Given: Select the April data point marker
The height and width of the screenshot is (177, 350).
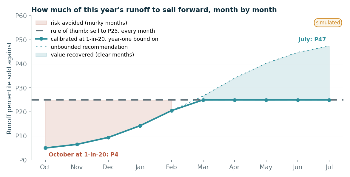Looking at the screenshot, I should [x=235, y=100].
